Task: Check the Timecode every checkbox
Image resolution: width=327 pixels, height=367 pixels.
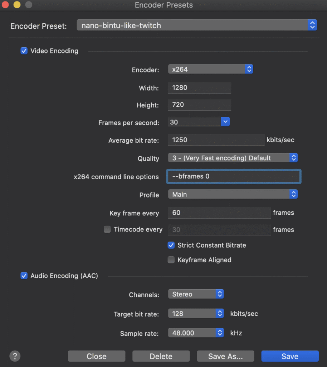Action: pyautogui.click(x=107, y=229)
